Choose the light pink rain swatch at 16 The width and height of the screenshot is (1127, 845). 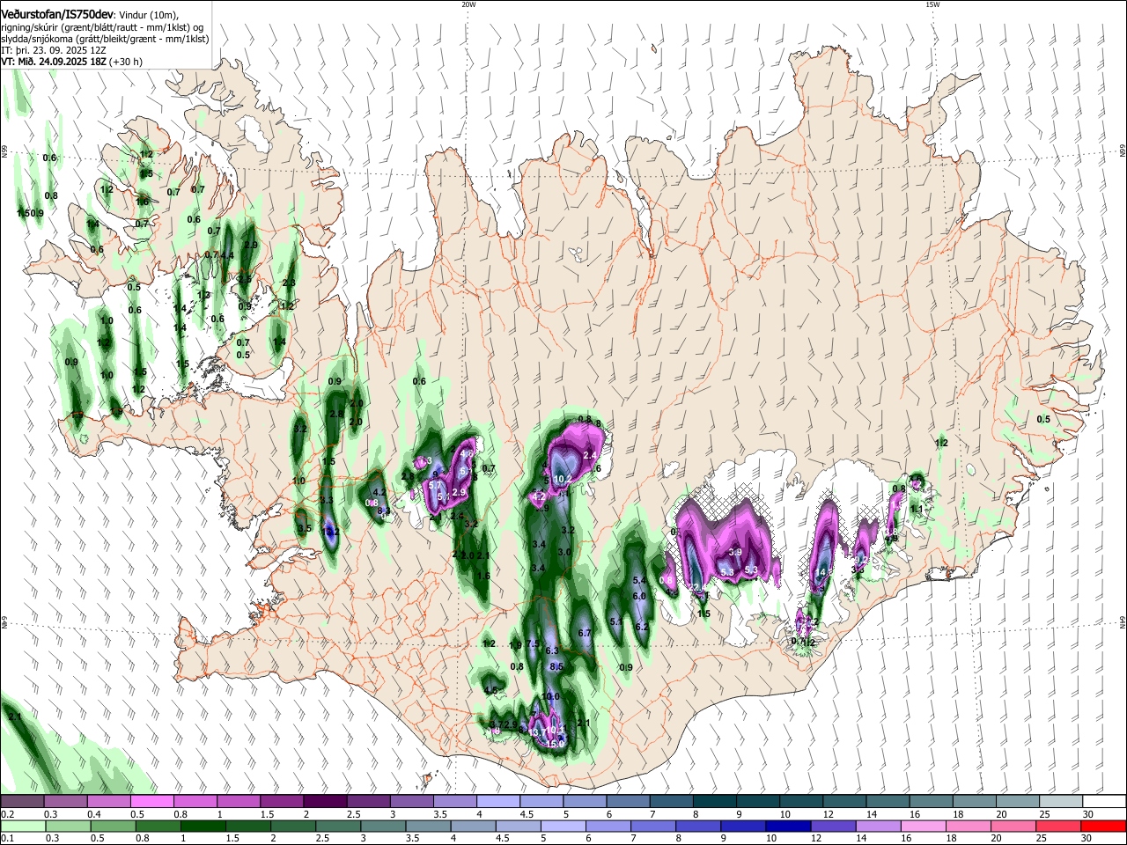924,826
